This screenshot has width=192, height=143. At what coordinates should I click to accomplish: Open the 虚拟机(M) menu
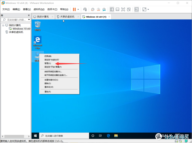tap(39, 9)
